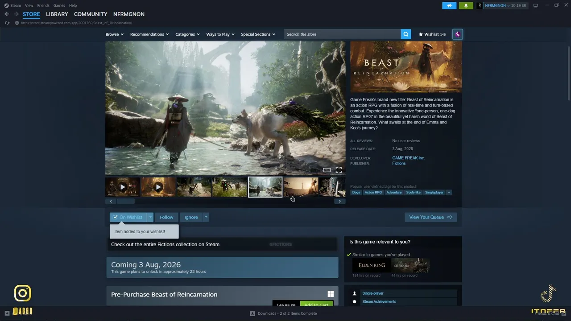The width and height of the screenshot is (571, 321).
Task: Add a tag with the plus button
Action: pos(449,192)
